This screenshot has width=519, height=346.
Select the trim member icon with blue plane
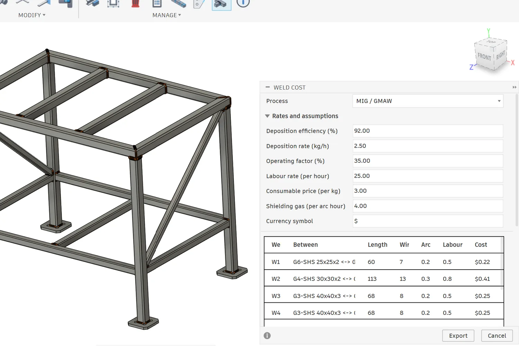44,3
